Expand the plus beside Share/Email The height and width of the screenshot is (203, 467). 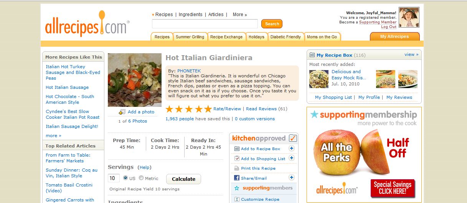(x=292, y=178)
